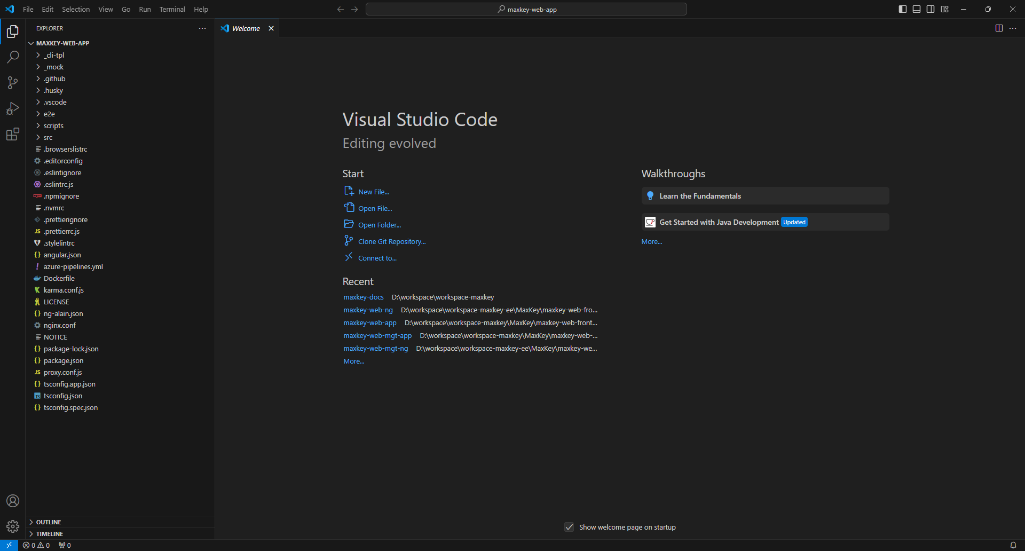Screen dimensions: 1025x551
Task: Open recent maxkey-docs workspace
Action: click(x=364, y=297)
